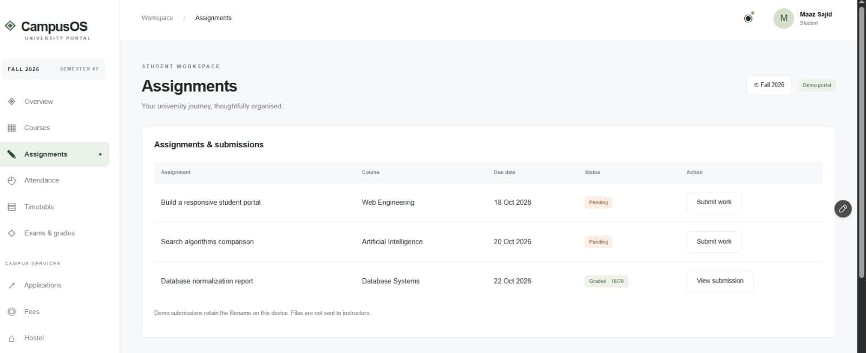Toggle the theme indicator dot in top bar
The width and height of the screenshot is (866, 353).
click(752, 13)
